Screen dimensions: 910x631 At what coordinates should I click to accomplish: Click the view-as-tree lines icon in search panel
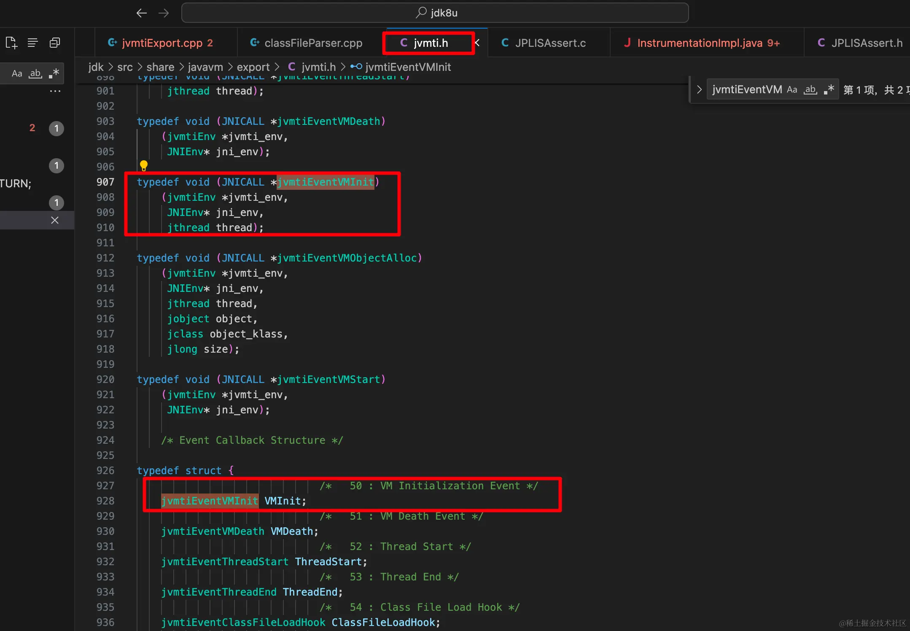coord(33,43)
